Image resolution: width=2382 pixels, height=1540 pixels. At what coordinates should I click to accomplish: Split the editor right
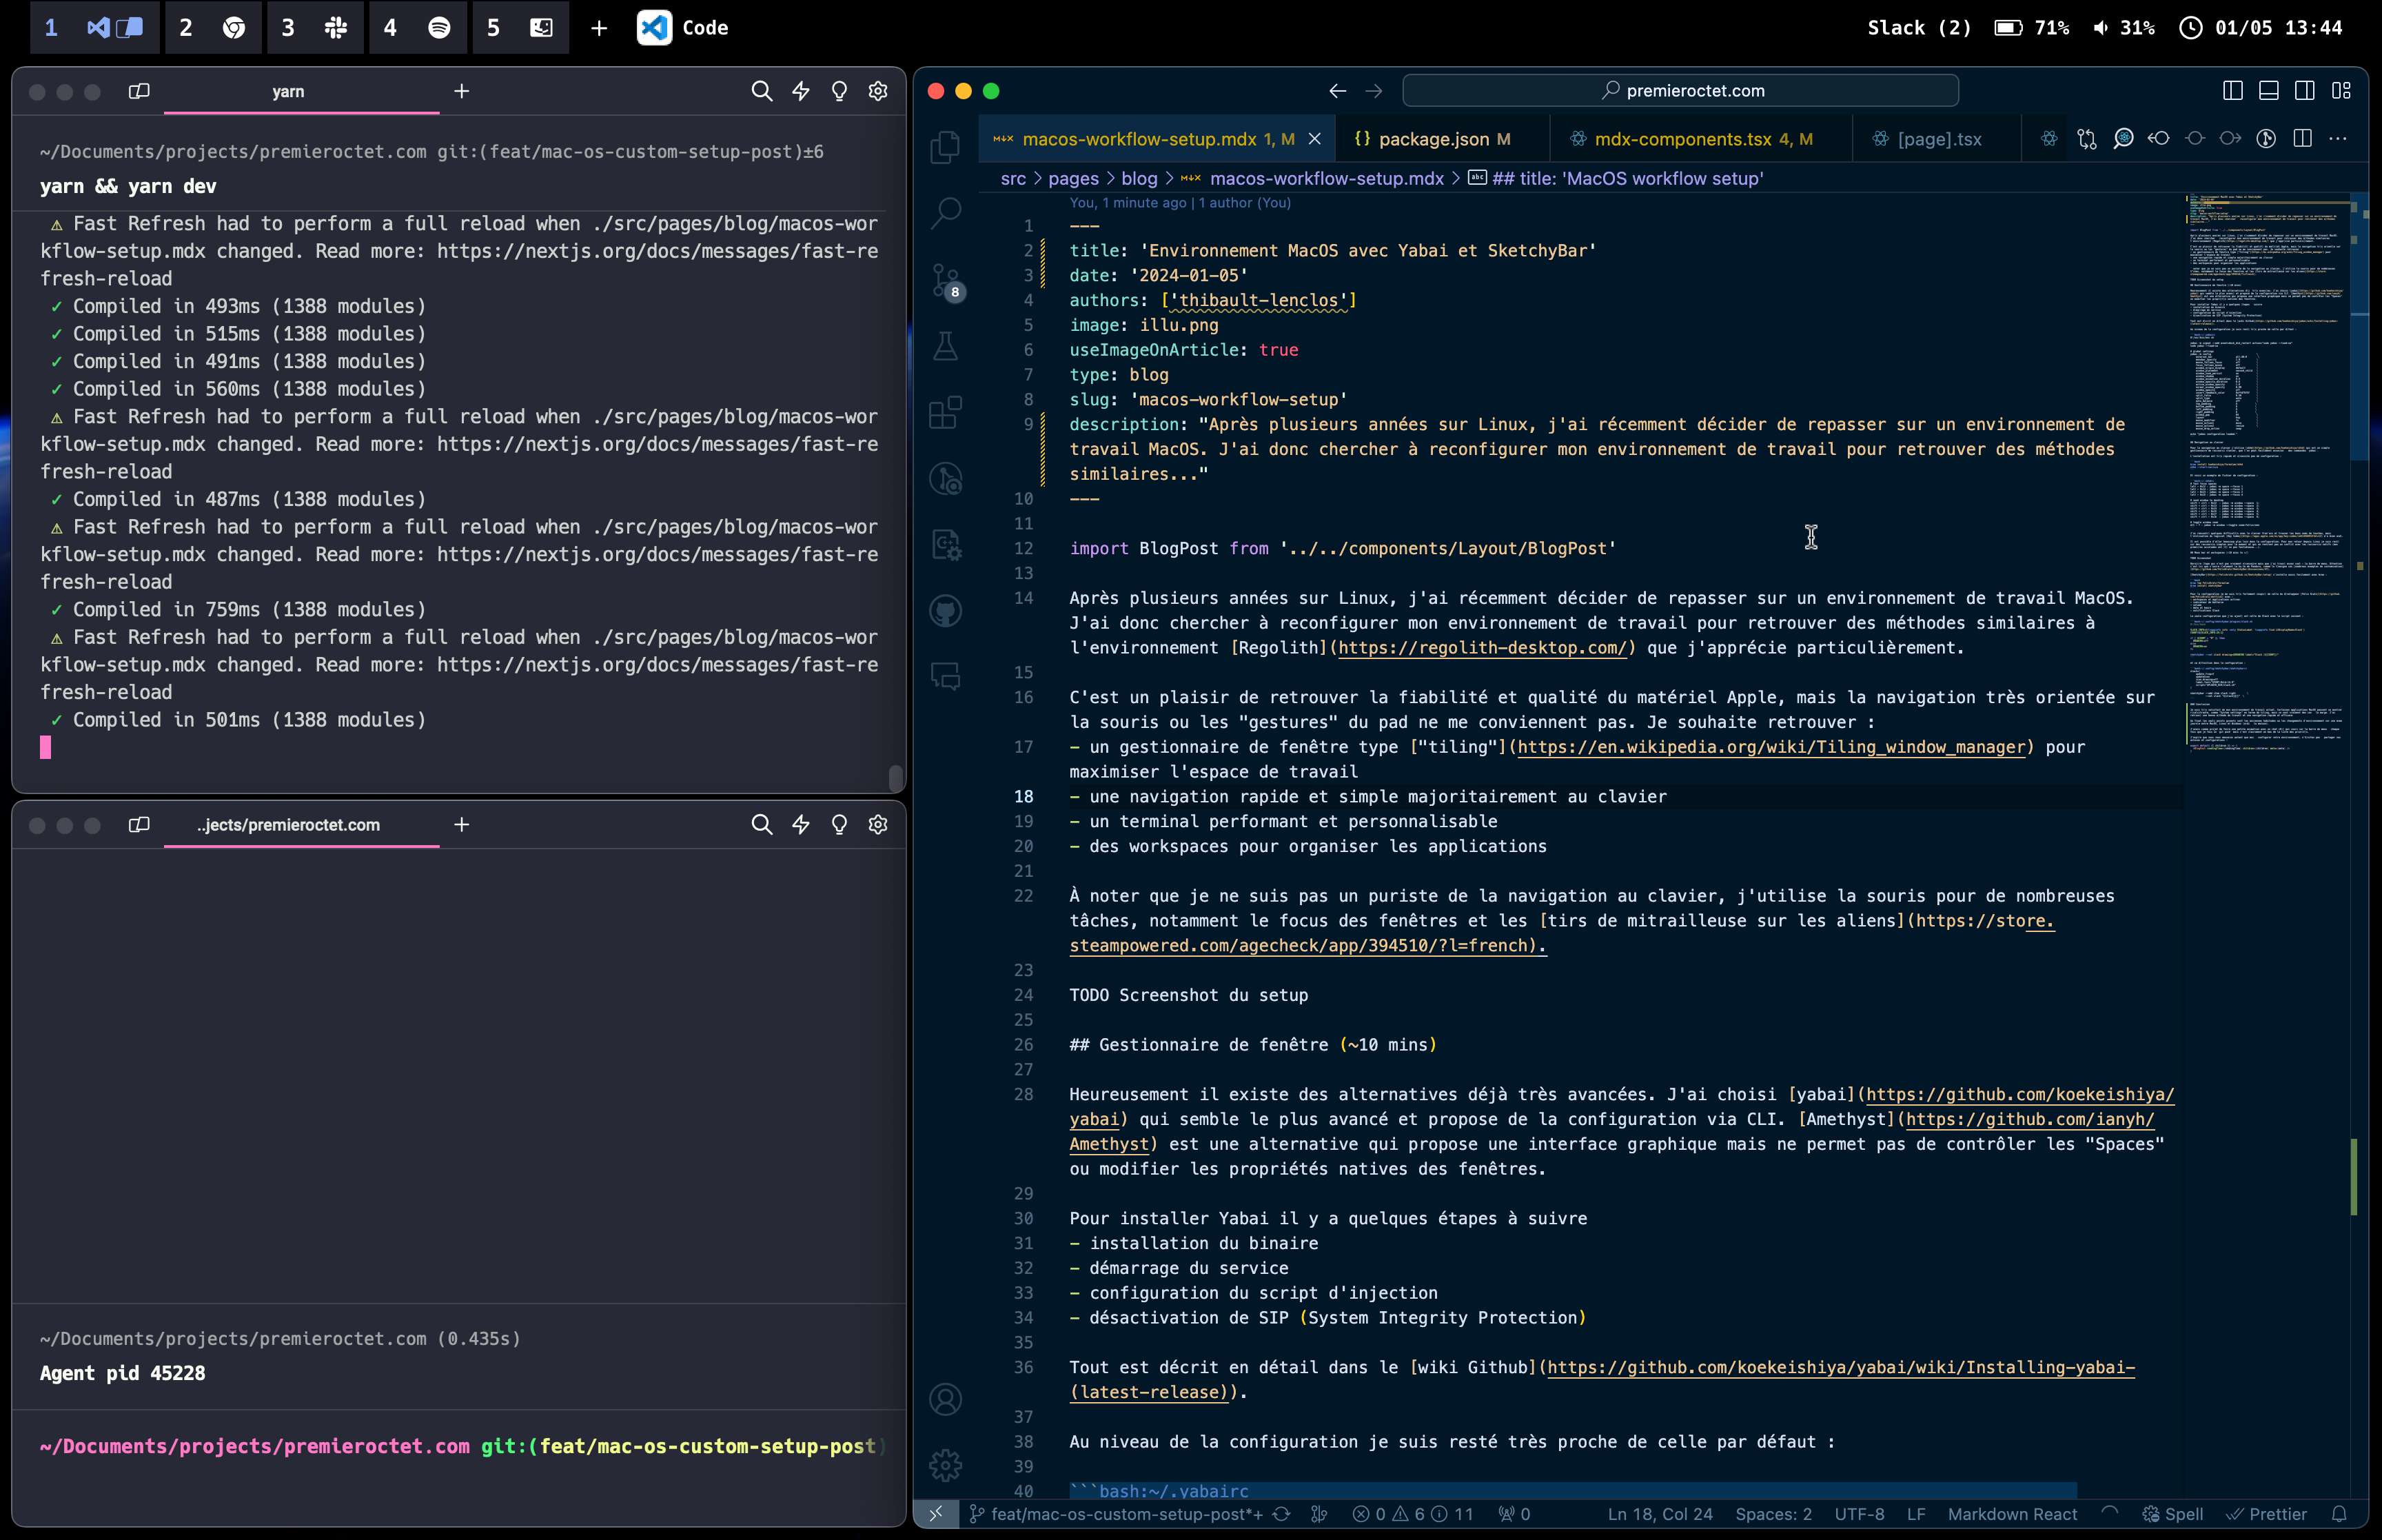pyautogui.click(x=2302, y=139)
